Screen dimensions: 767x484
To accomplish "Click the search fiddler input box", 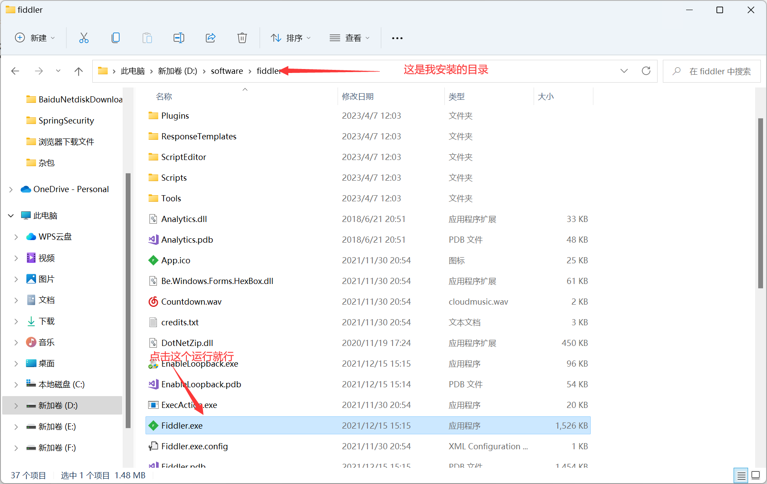I will tap(712, 71).
